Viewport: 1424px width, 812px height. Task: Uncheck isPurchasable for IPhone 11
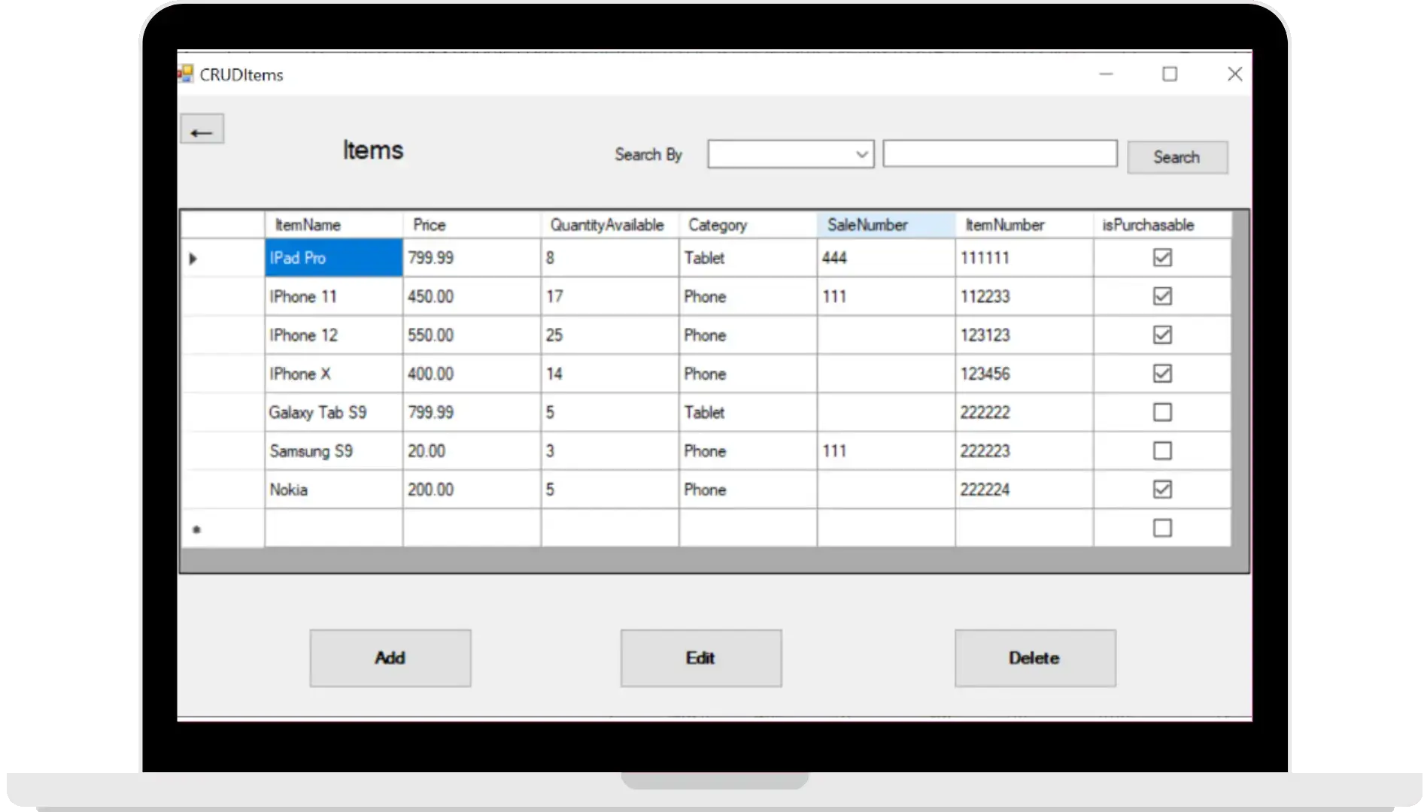tap(1162, 296)
